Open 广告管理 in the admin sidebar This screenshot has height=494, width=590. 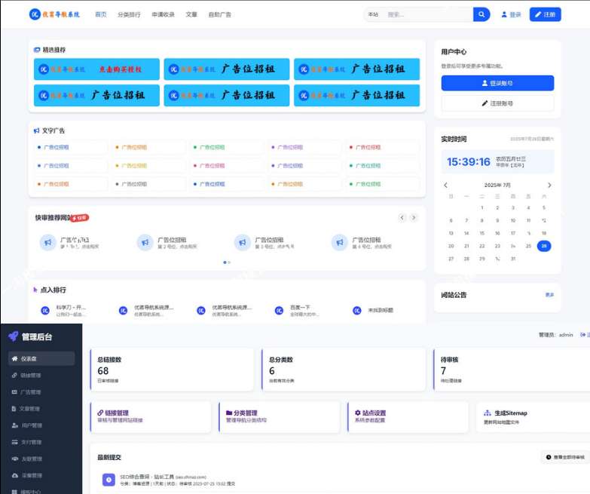41,392
